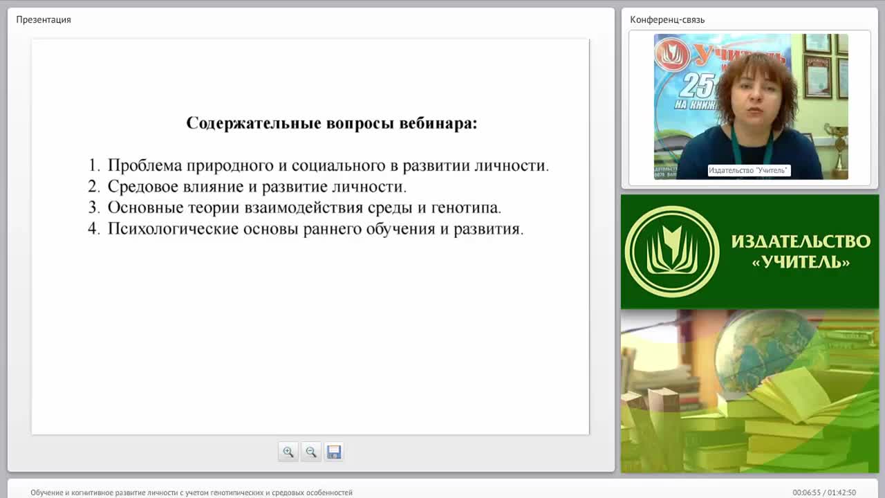Select the presenter webcam video
The width and height of the screenshot is (885, 498).
pos(751,107)
